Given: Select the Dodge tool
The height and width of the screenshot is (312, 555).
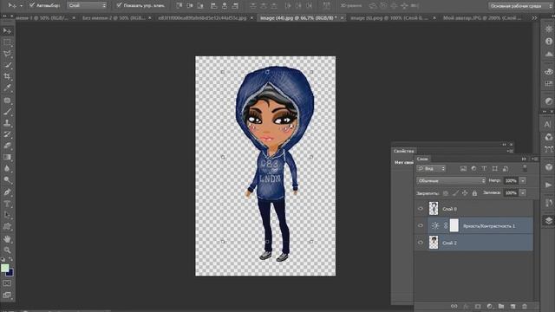Looking at the screenshot, I should point(7,179).
